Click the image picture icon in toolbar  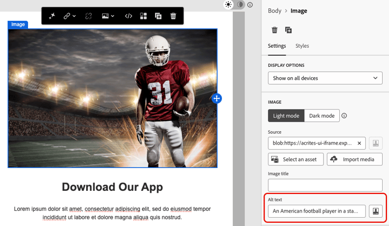(105, 16)
